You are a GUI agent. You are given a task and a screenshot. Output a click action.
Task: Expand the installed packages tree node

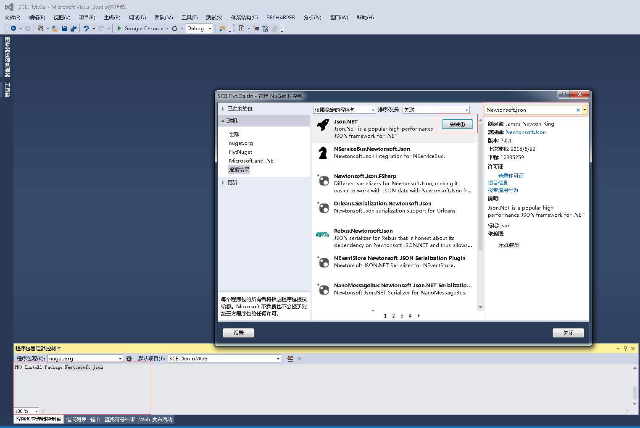pos(223,109)
